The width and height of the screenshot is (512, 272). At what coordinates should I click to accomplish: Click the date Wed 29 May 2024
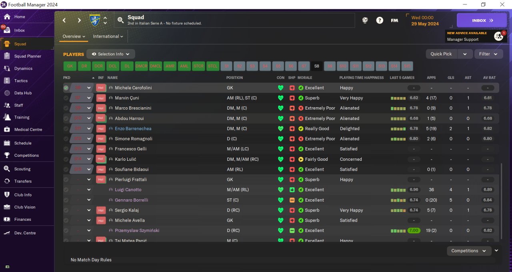pyautogui.click(x=425, y=21)
